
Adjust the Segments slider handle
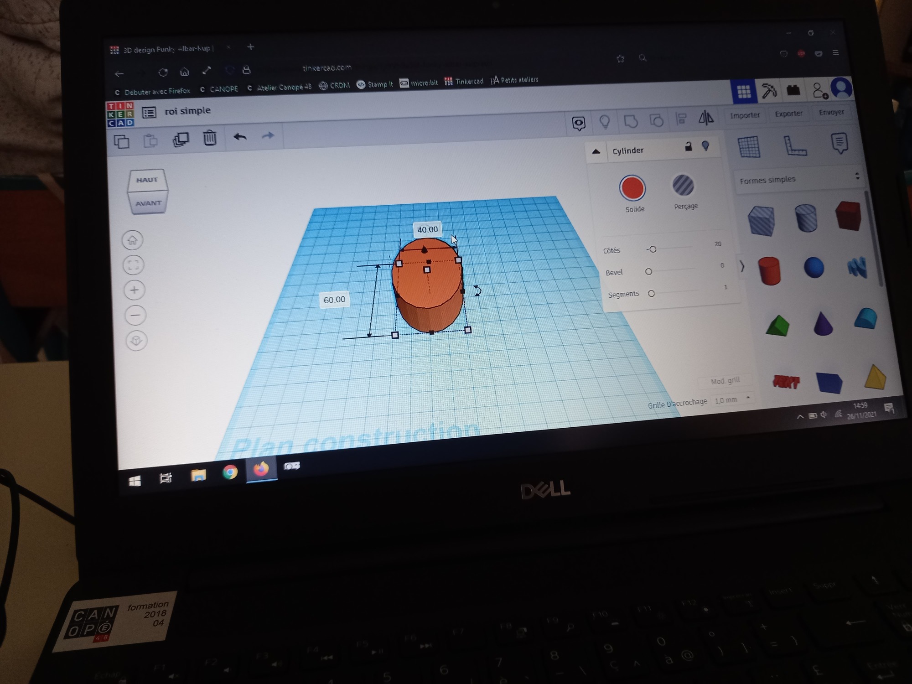[x=651, y=294]
